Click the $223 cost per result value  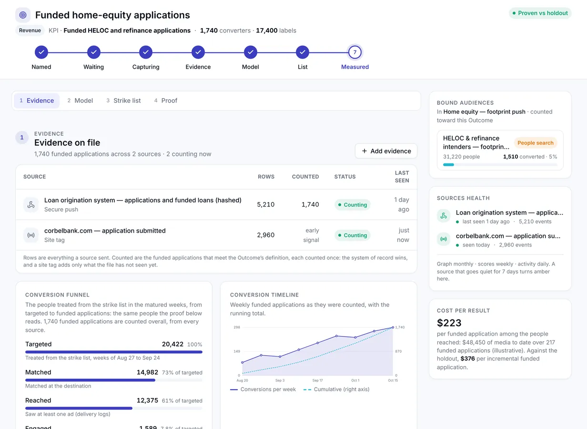click(449, 323)
